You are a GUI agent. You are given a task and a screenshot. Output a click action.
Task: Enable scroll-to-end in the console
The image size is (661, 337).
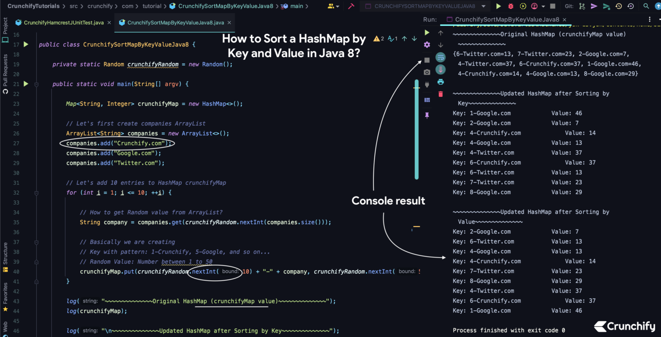pyautogui.click(x=440, y=69)
